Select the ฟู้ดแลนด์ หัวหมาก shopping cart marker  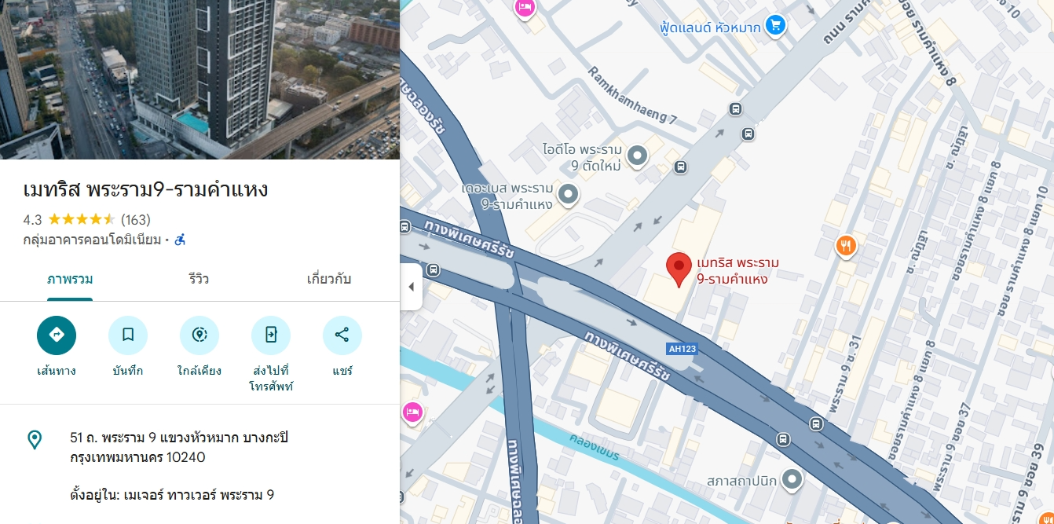click(776, 27)
